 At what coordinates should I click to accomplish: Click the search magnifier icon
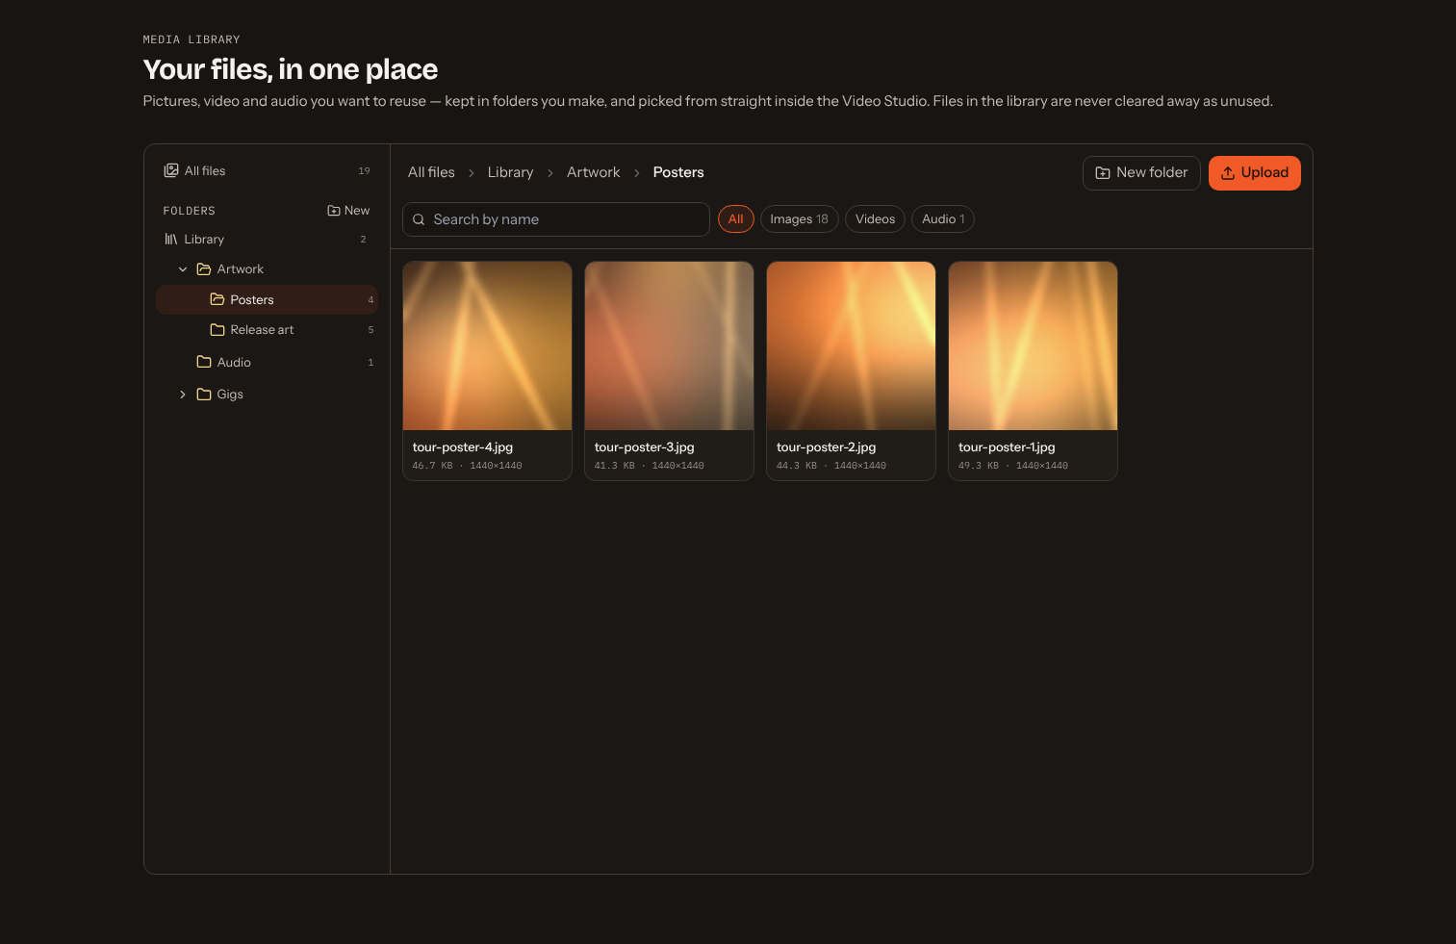[x=419, y=219]
